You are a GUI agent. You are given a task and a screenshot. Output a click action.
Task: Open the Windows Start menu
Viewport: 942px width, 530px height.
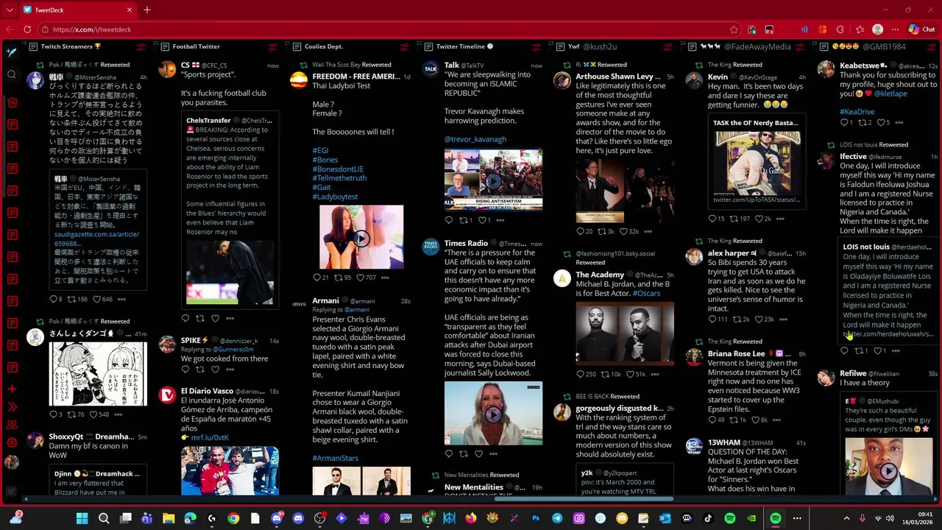click(82, 518)
